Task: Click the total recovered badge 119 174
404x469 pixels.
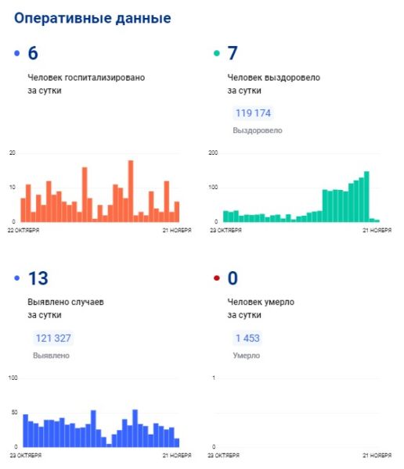Action: (x=253, y=113)
